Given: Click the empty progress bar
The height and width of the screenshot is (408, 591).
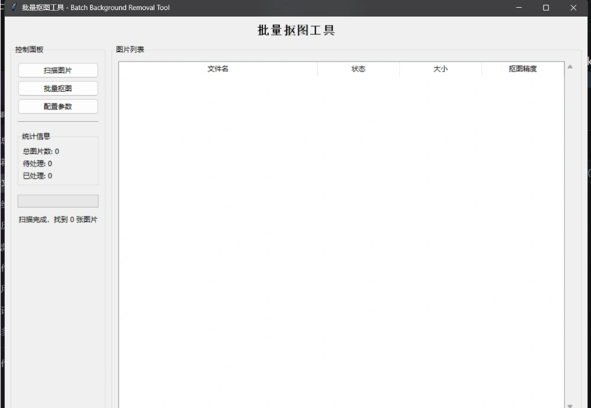Looking at the screenshot, I should 58,201.
